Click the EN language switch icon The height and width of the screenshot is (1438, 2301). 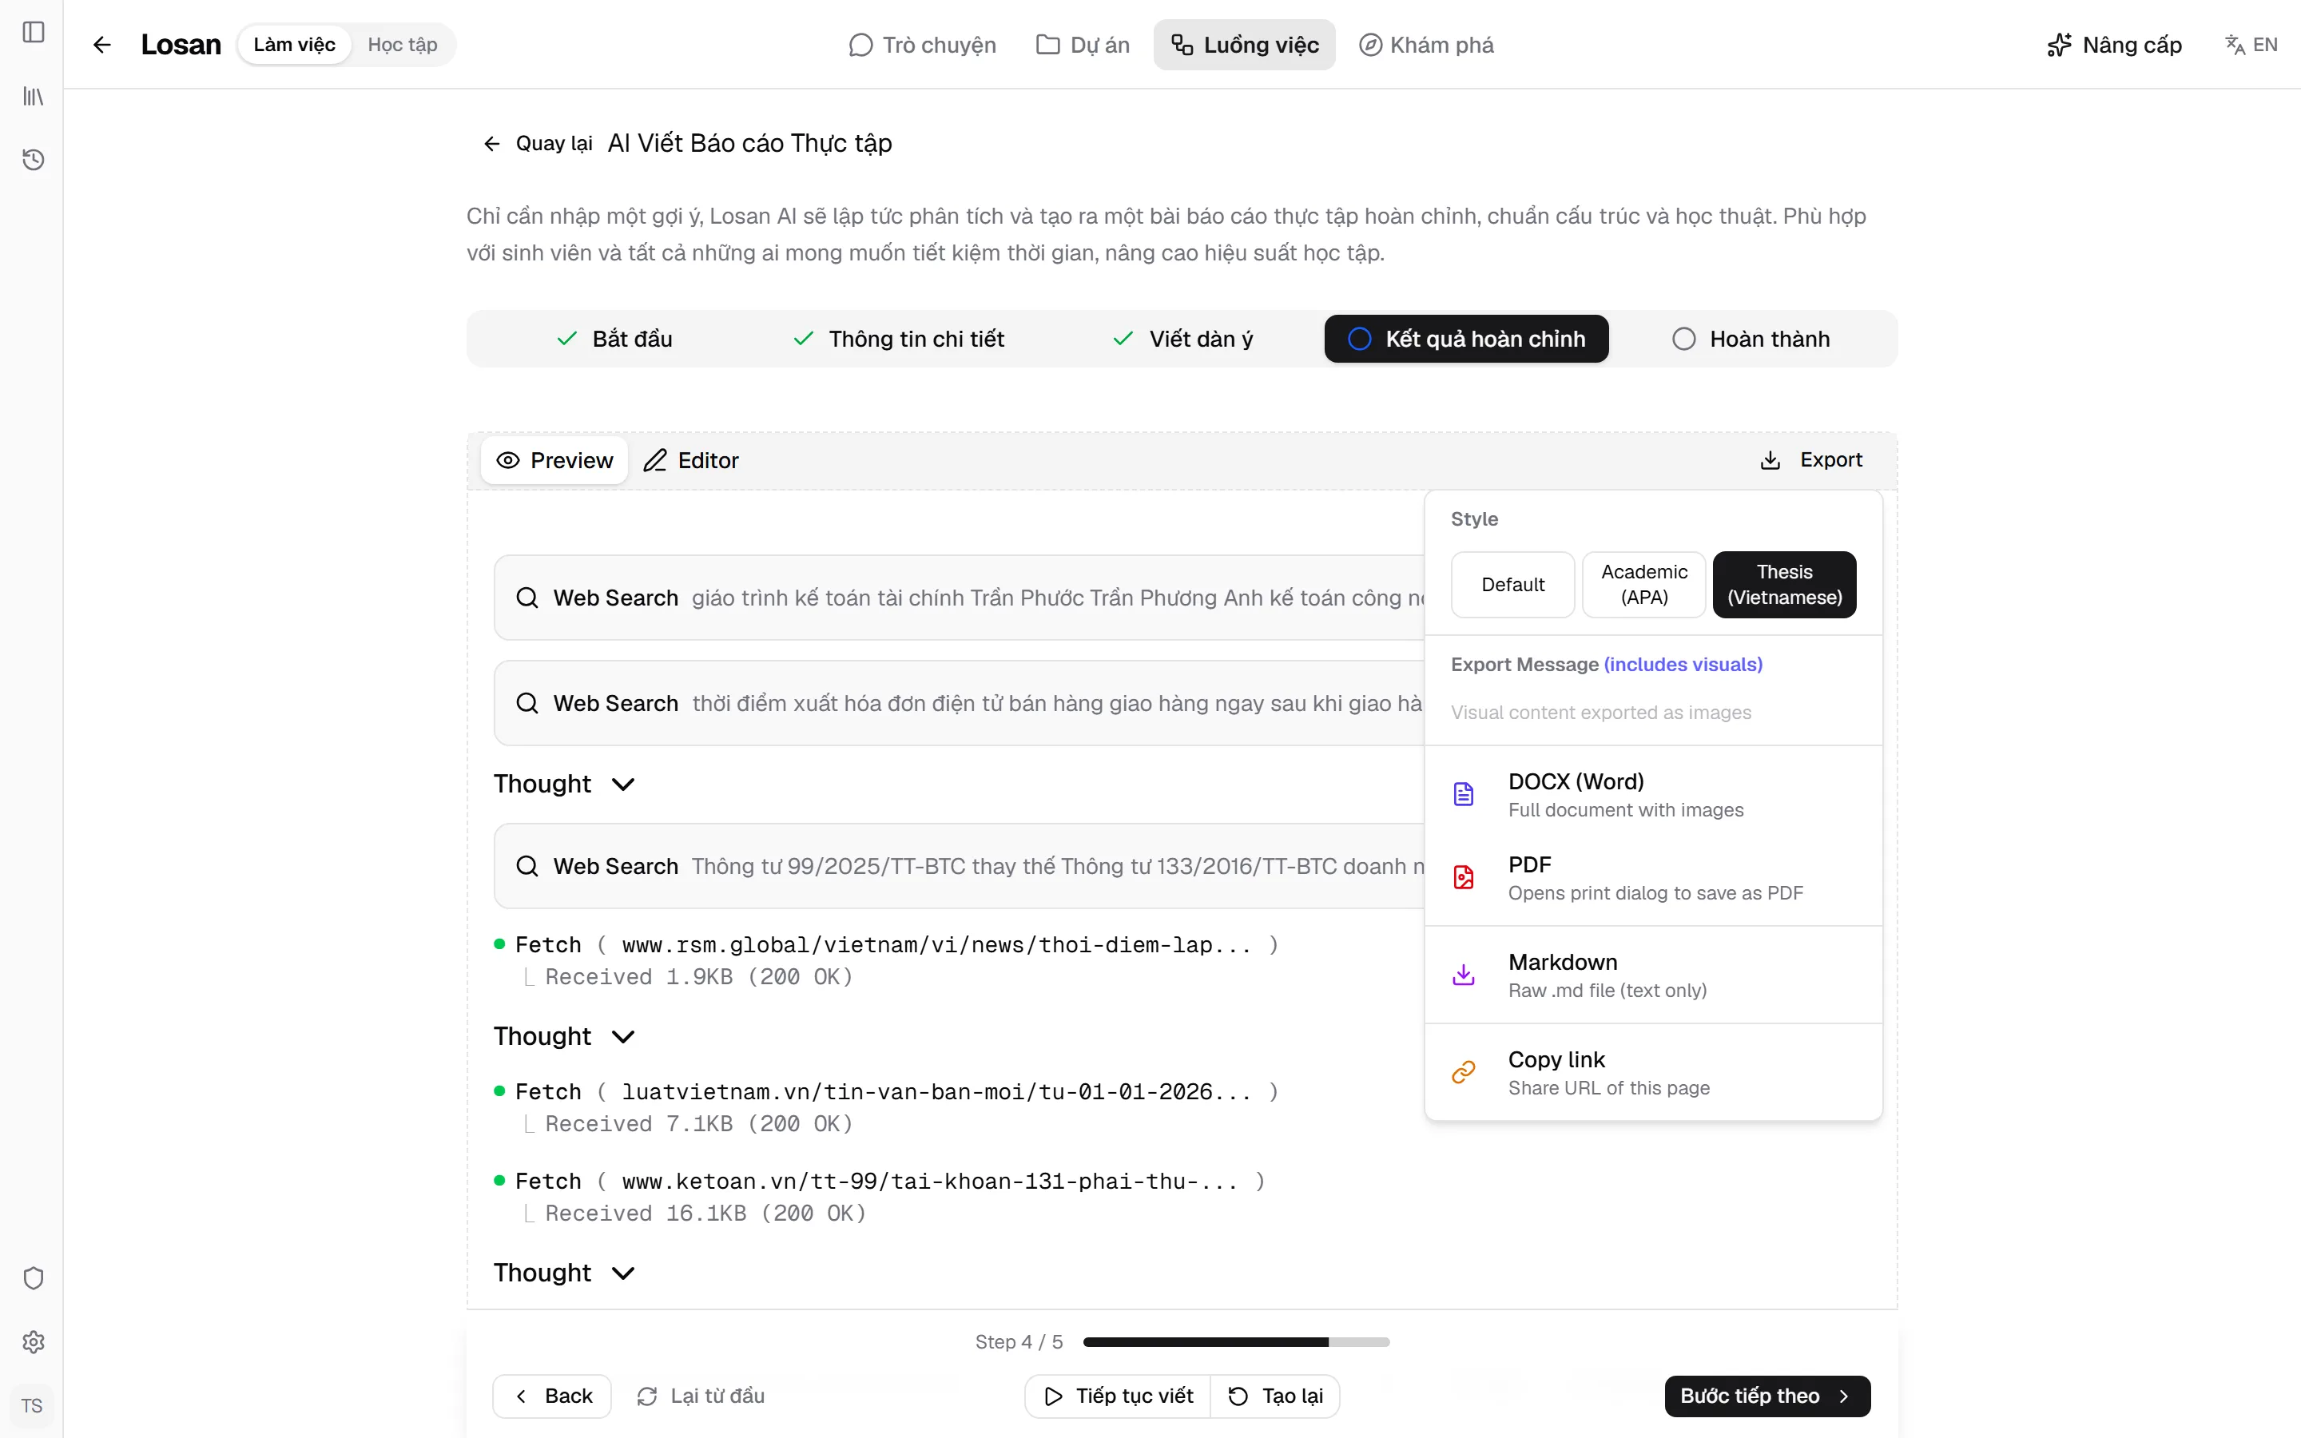point(2235,45)
